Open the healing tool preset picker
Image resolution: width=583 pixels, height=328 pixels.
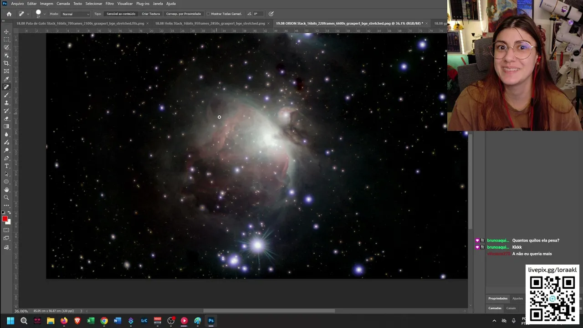point(23,14)
